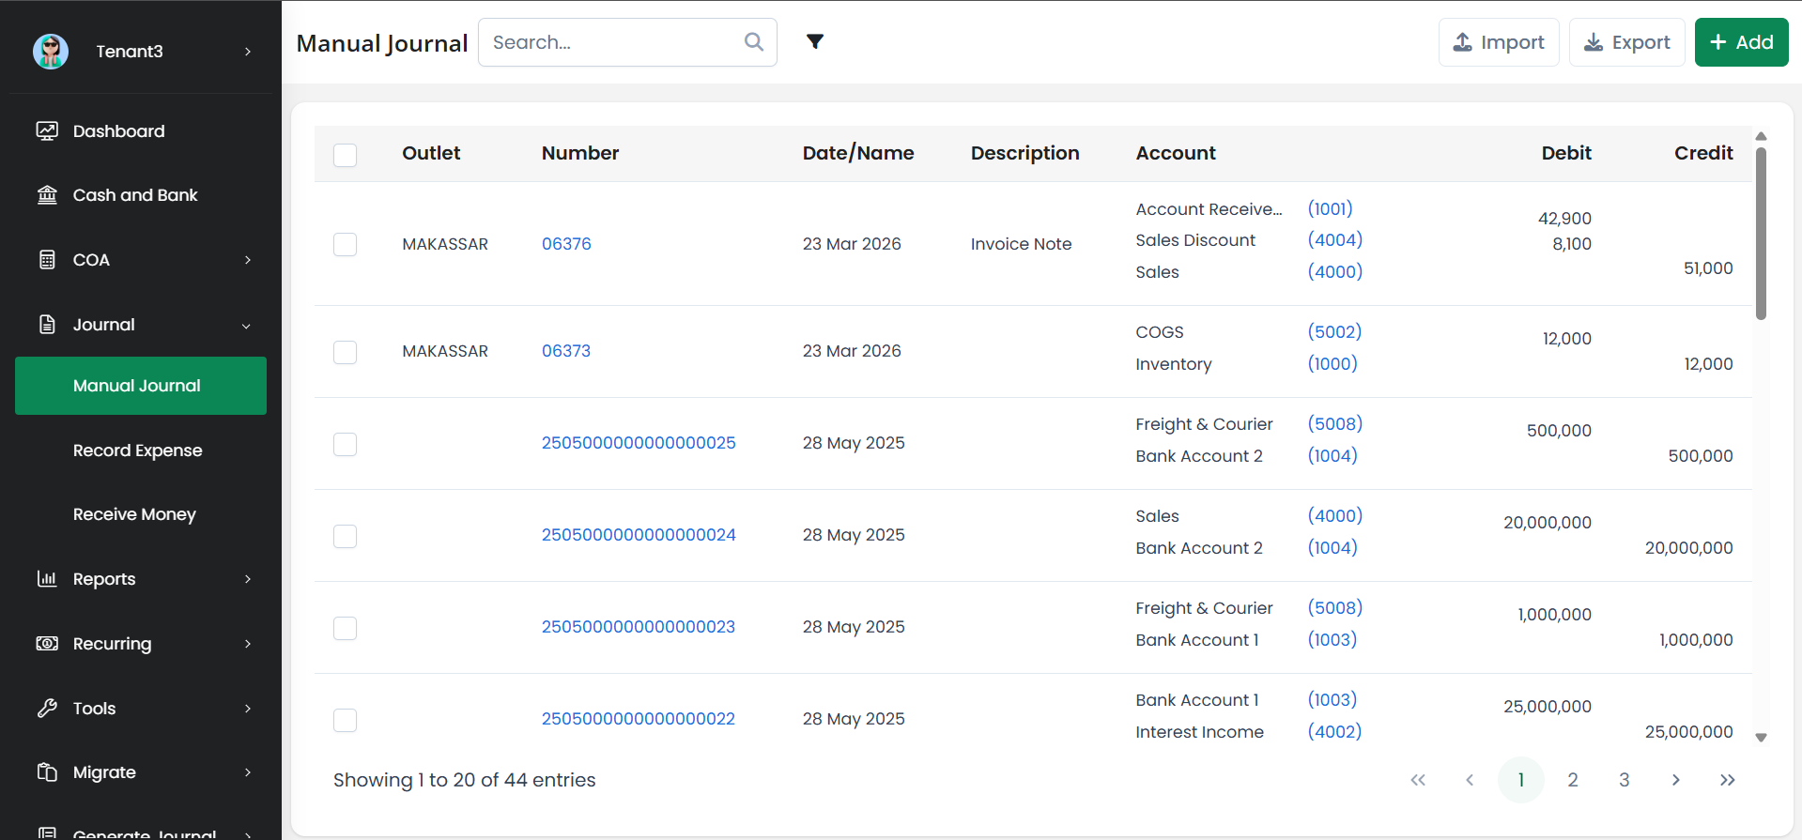Open journal entry 2505000000000000022
1802x840 pixels.
pos(639,719)
